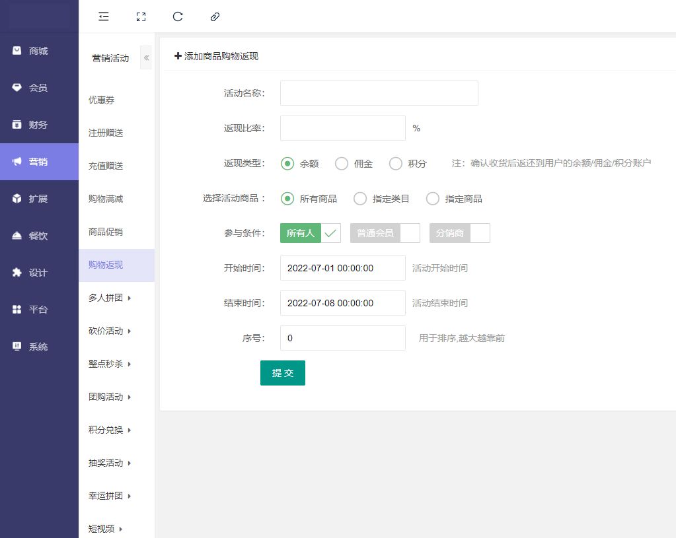Open the 优惠券 menu item
676x538 pixels.
point(102,100)
